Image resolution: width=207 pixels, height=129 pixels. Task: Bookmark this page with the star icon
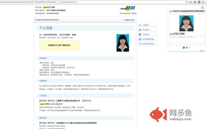[186, 2]
